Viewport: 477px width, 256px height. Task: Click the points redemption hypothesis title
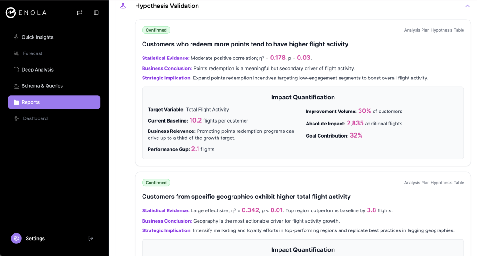pyautogui.click(x=245, y=44)
